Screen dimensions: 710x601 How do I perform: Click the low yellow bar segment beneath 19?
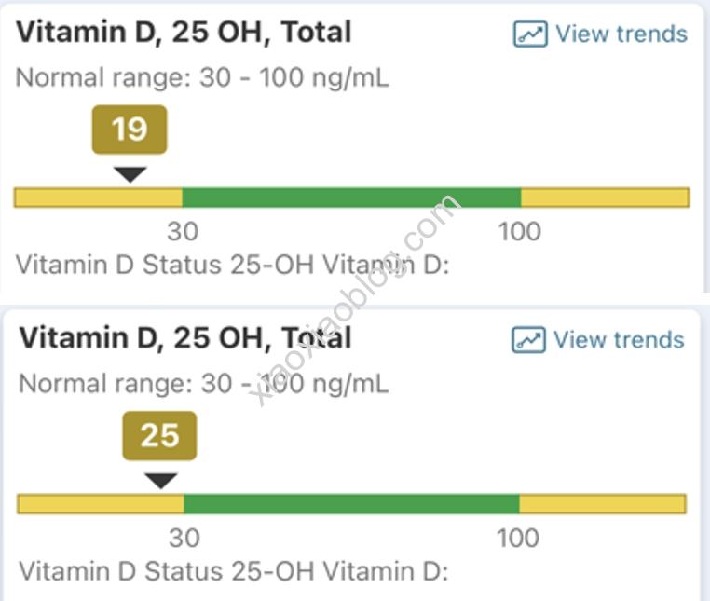(98, 198)
